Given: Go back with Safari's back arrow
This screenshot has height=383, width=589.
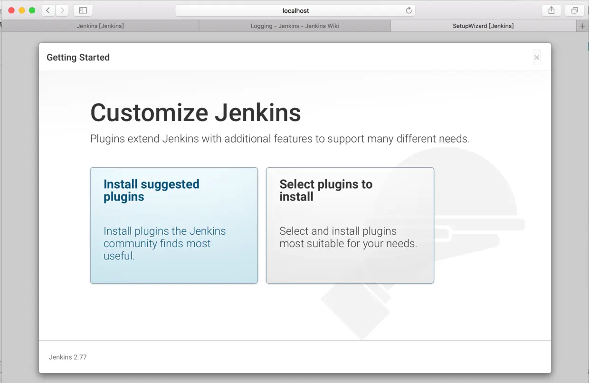Looking at the screenshot, I should click(48, 10).
